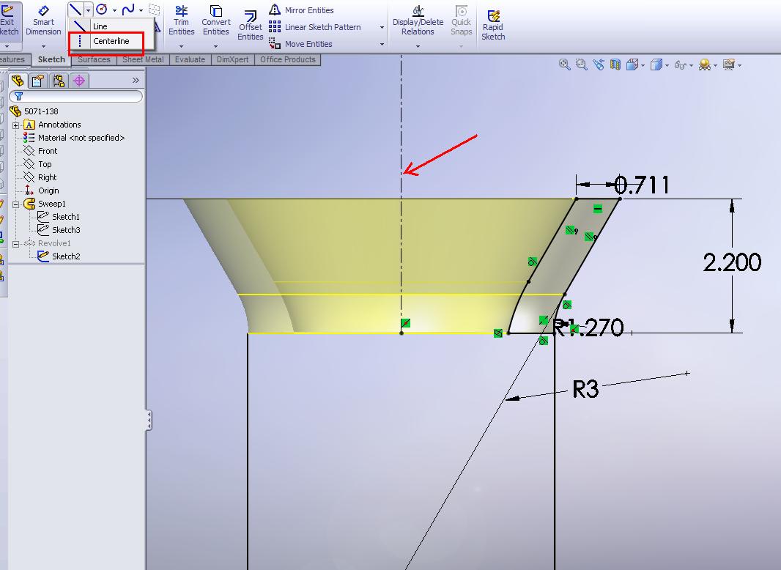This screenshot has width=781, height=570.
Task: Click Mirror Entities
Action: click(301, 10)
